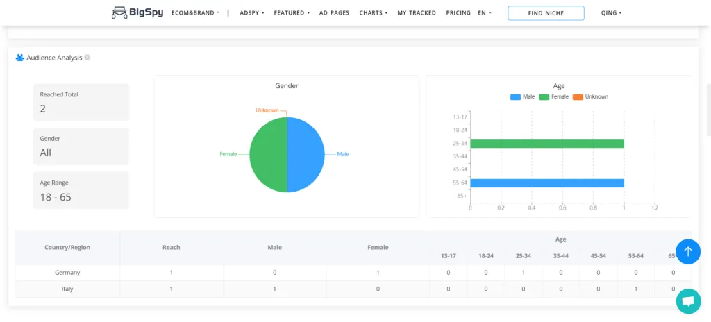
Task: Click the Audience Analysis help icon
Action: click(87, 58)
